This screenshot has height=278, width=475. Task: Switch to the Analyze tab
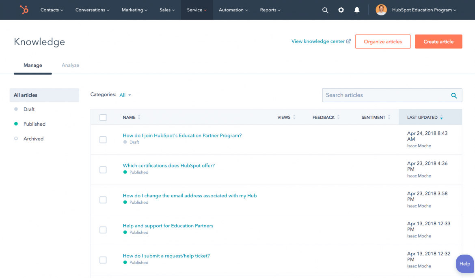(x=70, y=65)
